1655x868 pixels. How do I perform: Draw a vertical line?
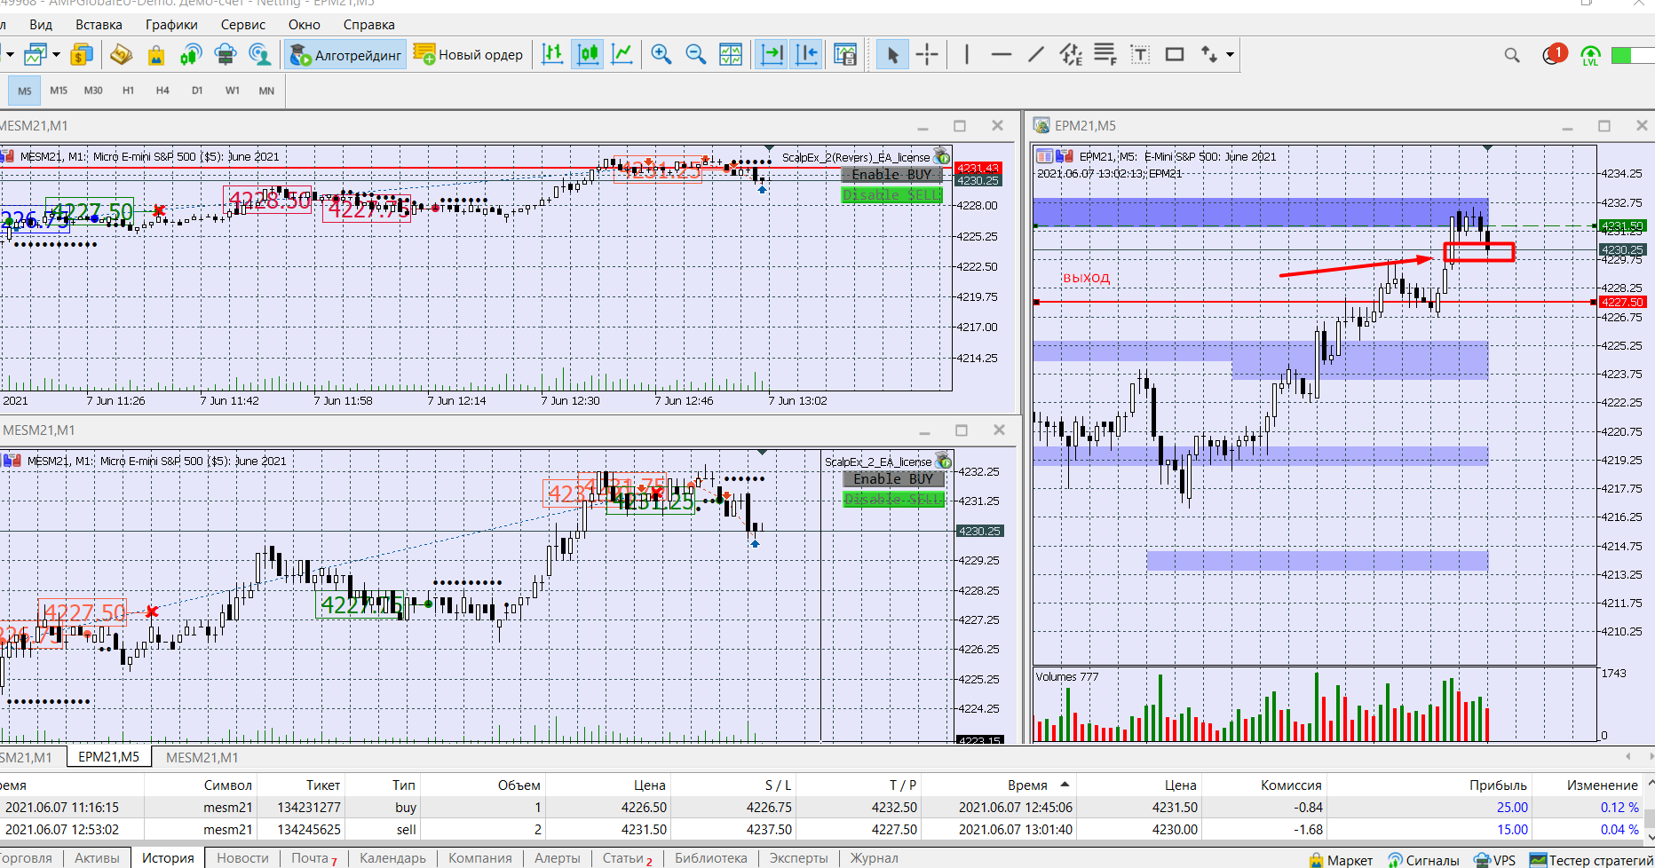[x=966, y=55]
